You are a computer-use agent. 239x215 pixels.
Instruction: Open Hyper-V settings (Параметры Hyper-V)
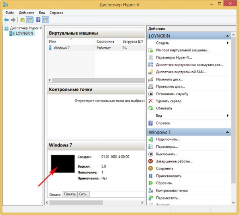[x=174, y=57]
